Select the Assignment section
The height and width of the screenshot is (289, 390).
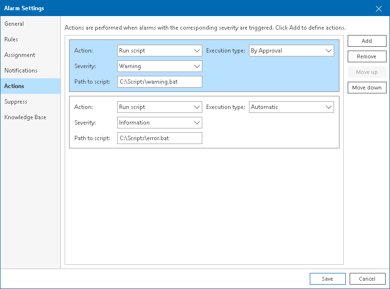pos(19,54)
